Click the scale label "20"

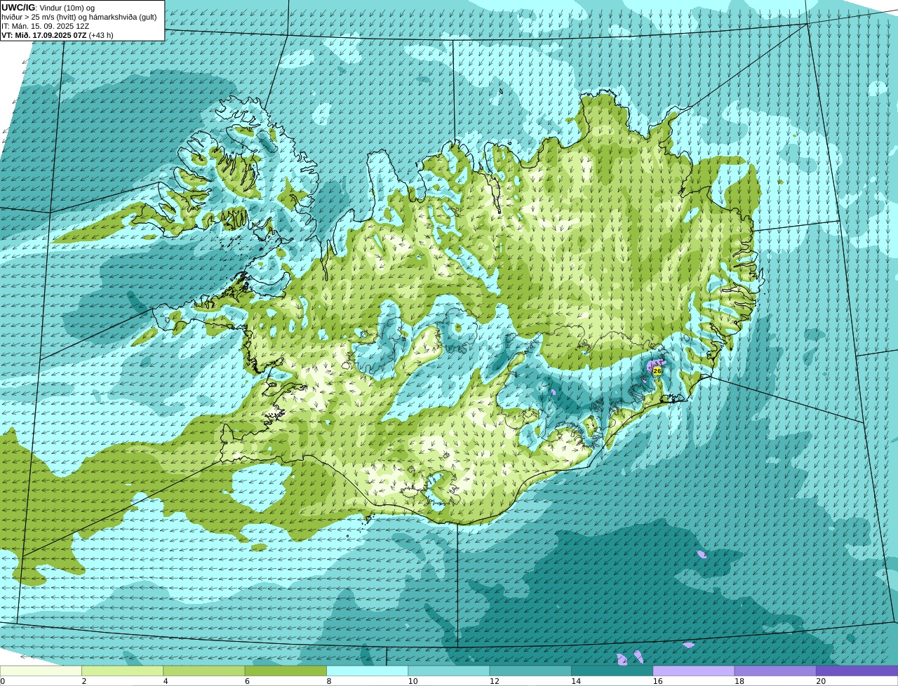pos(821,681)
